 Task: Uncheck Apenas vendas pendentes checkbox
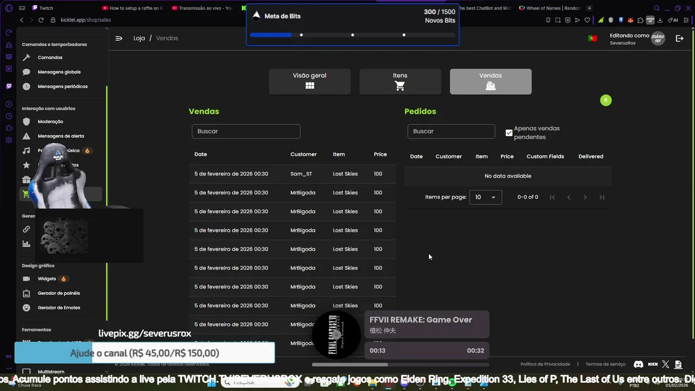pyautogui.click(x=509, y=133)
